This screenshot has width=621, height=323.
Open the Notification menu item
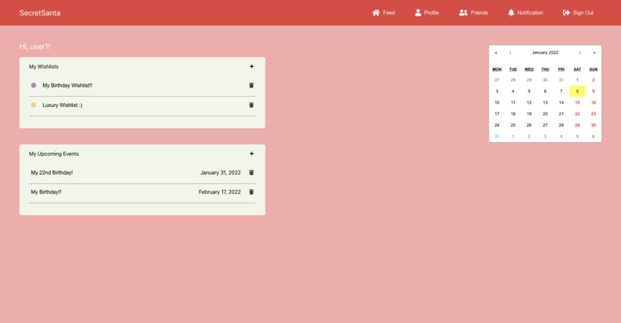click(525, 12)
